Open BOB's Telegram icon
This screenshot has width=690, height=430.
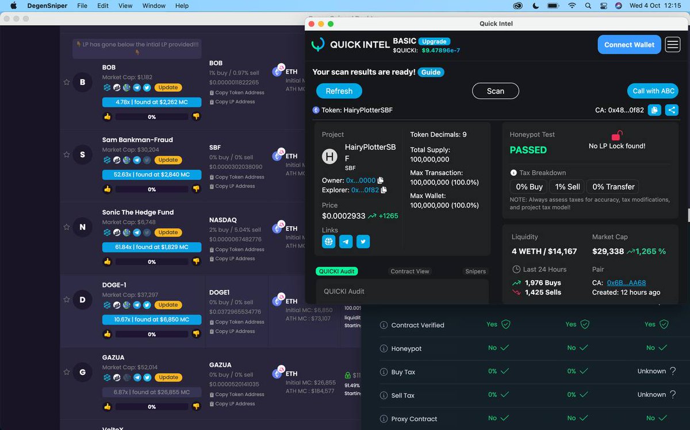137,88
